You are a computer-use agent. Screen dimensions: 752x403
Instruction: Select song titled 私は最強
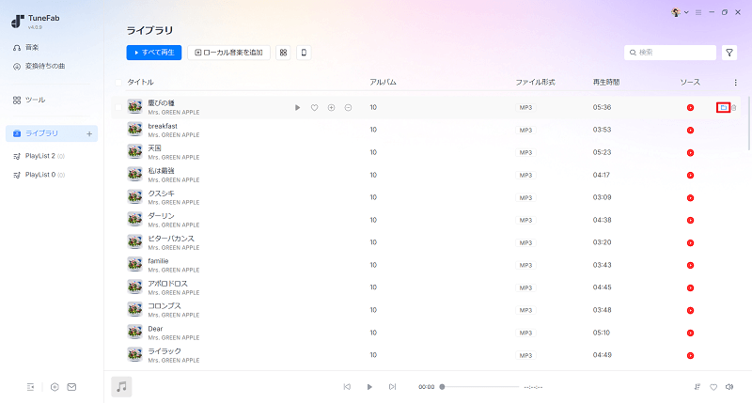161,171
